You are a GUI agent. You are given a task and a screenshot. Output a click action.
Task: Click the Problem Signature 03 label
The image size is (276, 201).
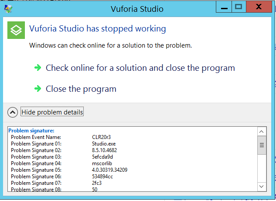point(36,157)
